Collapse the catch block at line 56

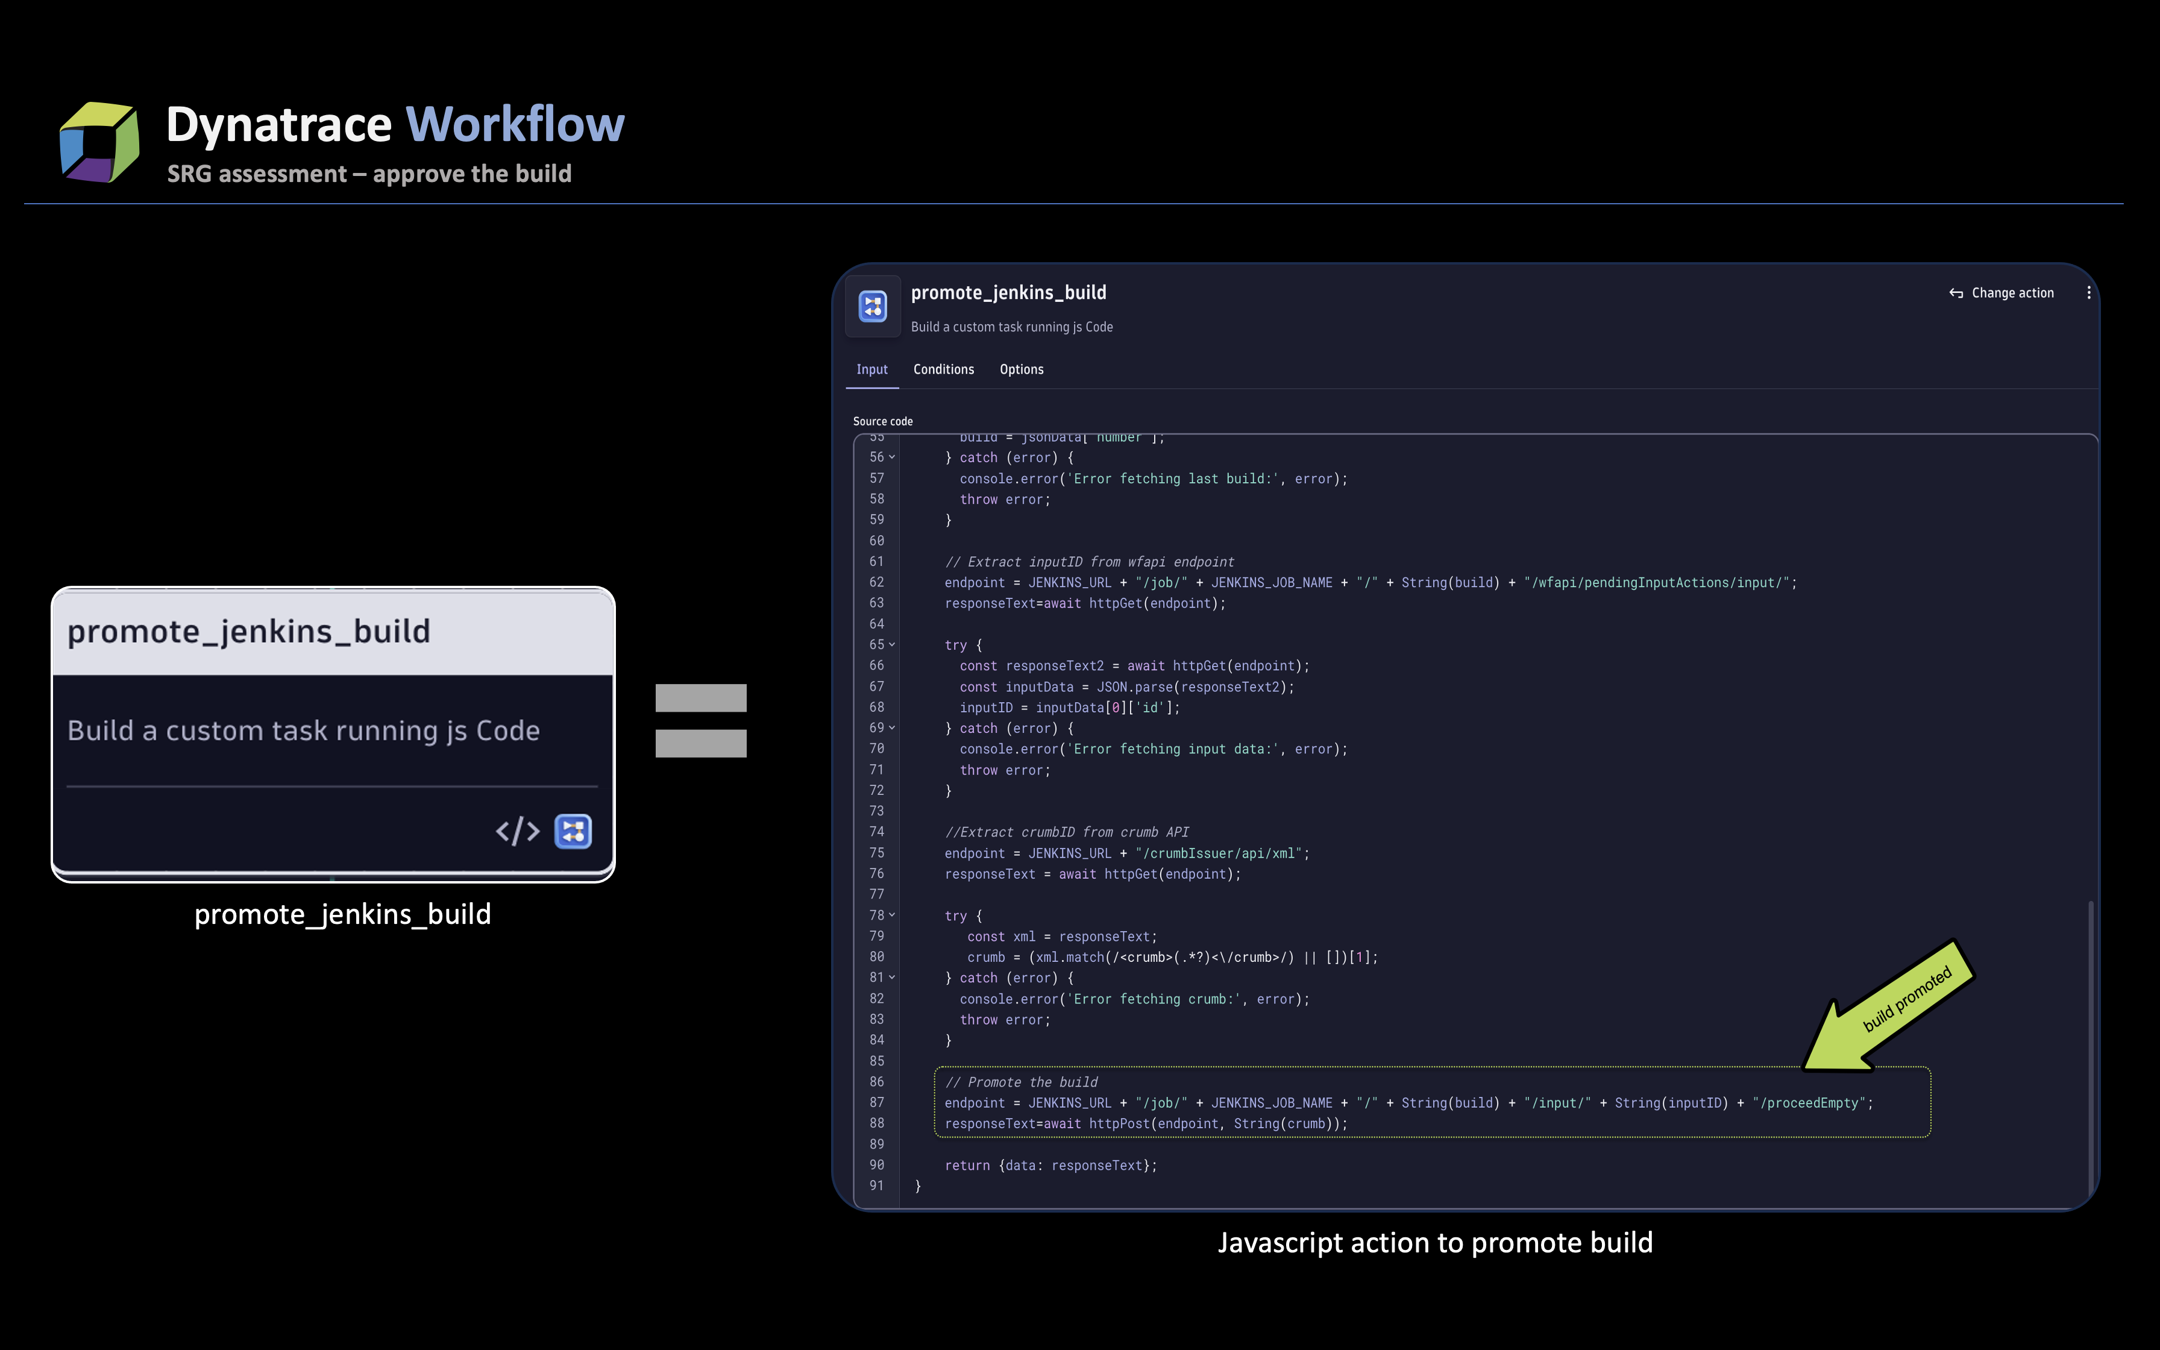click(x=892, y=457)
